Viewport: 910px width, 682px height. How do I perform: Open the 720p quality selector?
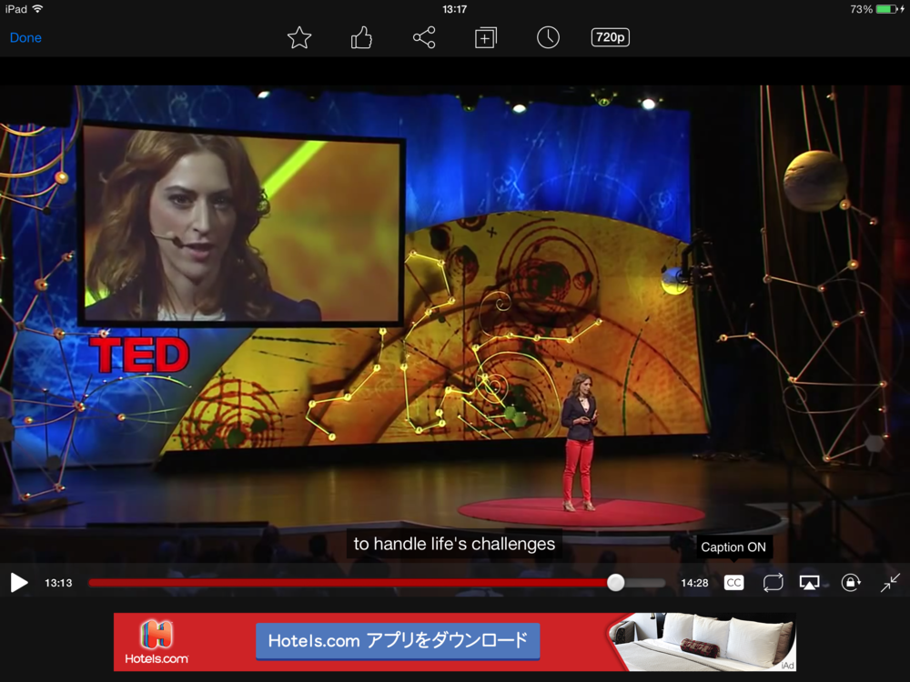pyautogui.click(x=610, y=37)
